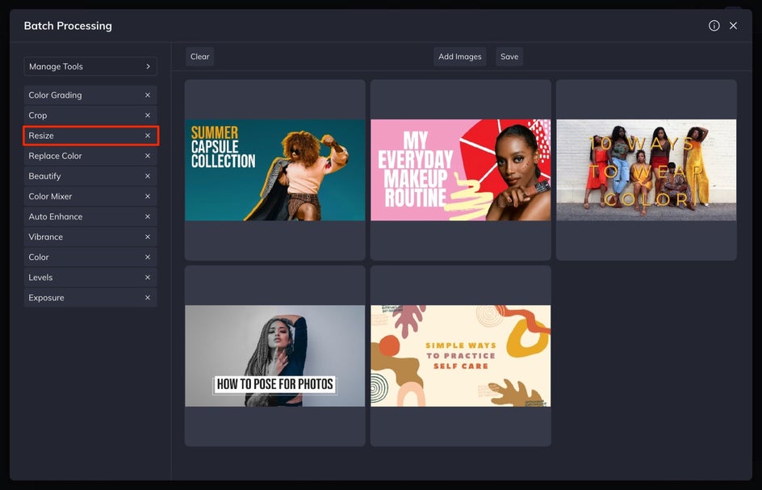The image size is (762, 490).
Task: Remove the Color Mixer tool
Action: [148, 196]
